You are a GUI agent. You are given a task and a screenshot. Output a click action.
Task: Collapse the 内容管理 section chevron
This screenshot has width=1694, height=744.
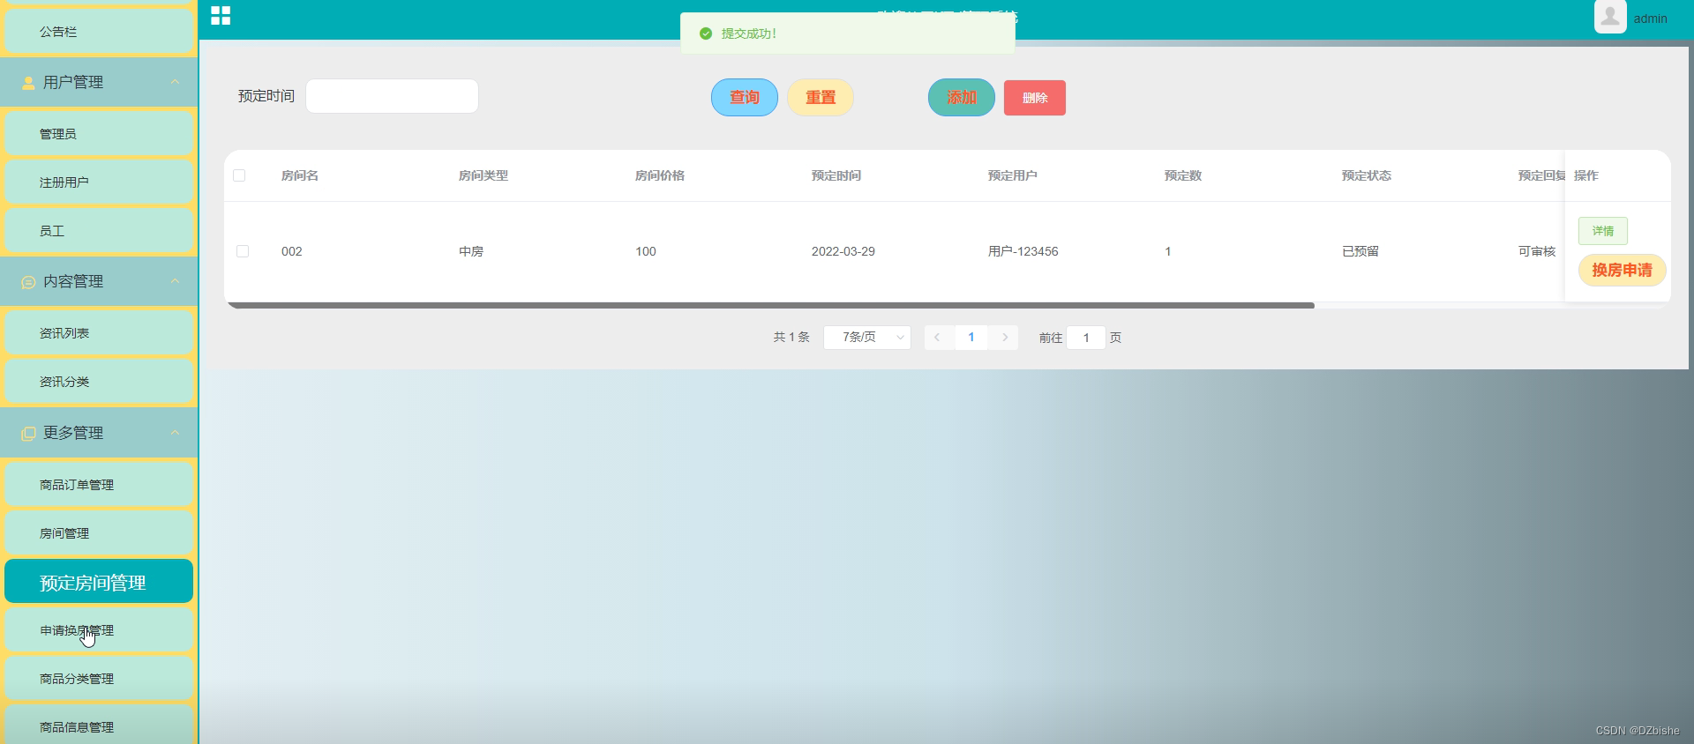(175, 281)
